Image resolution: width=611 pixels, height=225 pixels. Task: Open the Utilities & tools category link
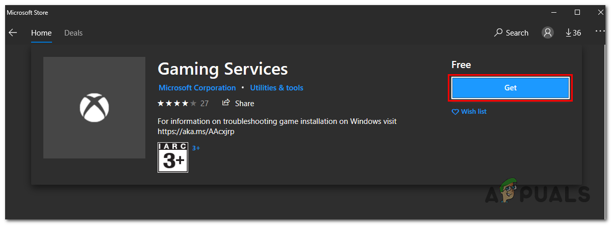coord(276,88)
